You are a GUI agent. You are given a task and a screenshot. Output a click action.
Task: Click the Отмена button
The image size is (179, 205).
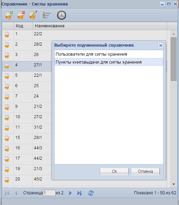pyautogui.click(x=145, y=171)
